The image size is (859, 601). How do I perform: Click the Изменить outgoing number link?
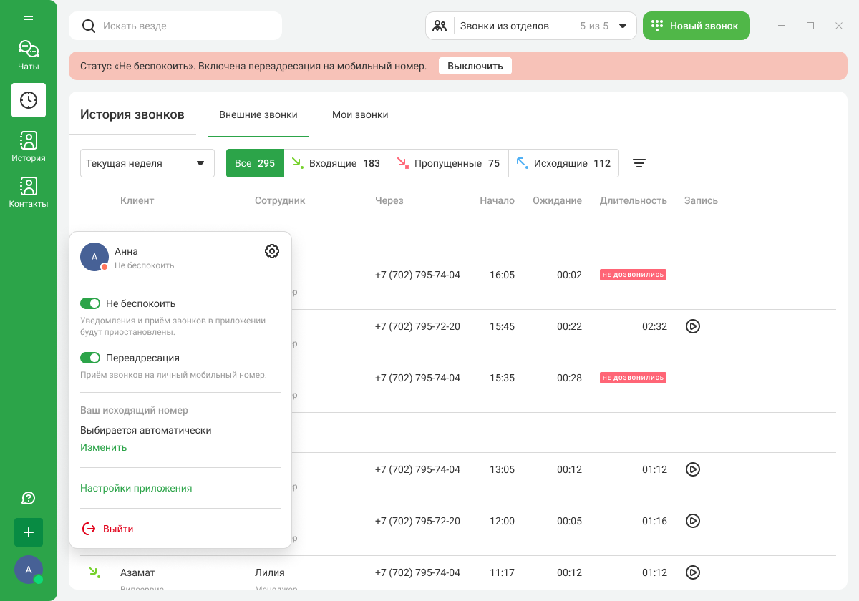coord(104,447)
